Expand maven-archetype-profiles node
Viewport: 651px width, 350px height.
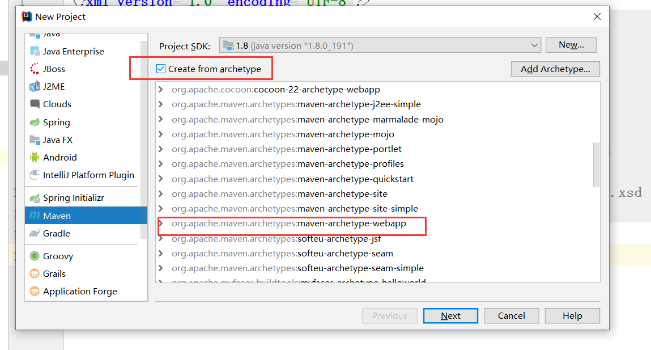click(161, 164)
